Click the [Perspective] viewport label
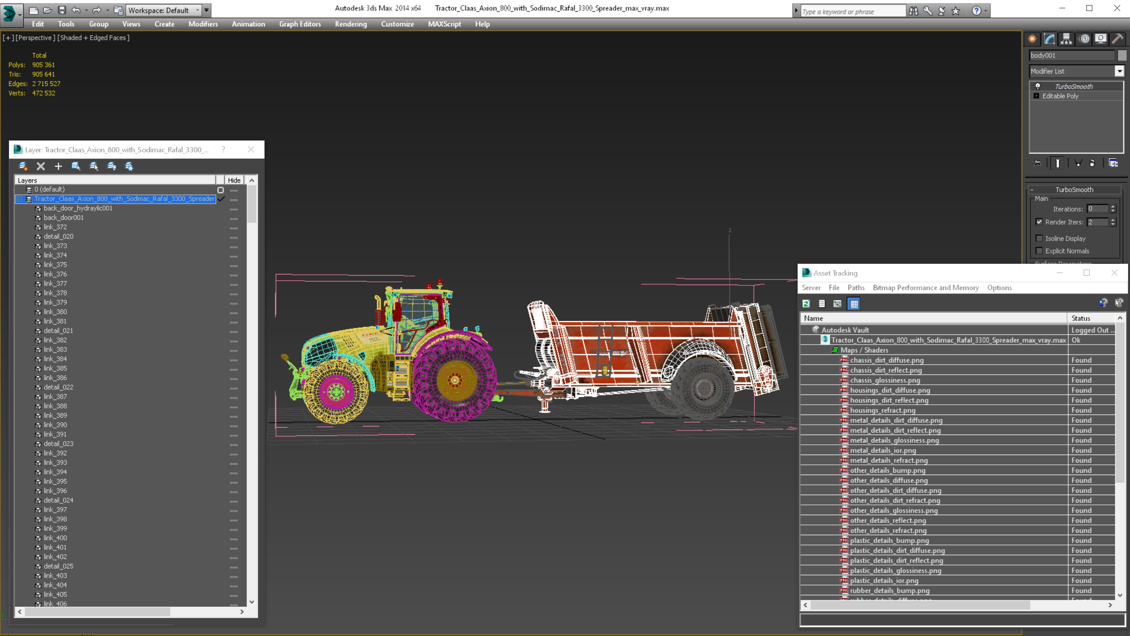The width and height of the screenshot is (1130, 636). point(36,38)
